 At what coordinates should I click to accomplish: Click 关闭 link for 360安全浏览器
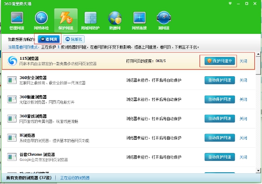point(243,80)
